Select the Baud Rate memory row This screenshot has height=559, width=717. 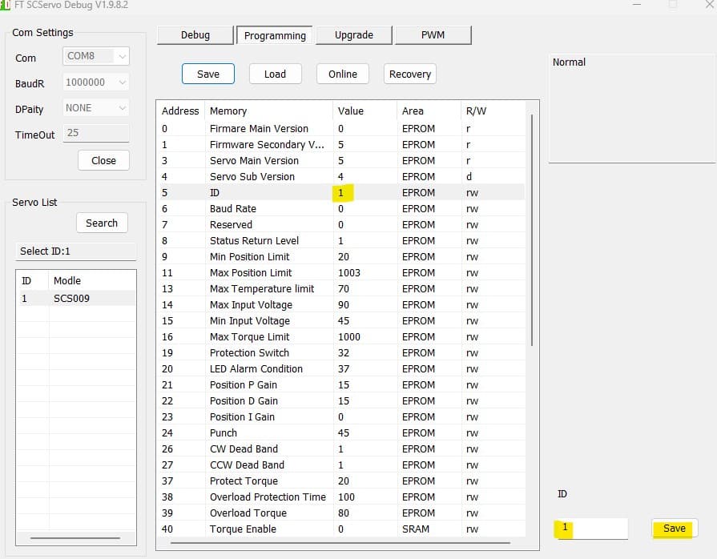[342, 209]
